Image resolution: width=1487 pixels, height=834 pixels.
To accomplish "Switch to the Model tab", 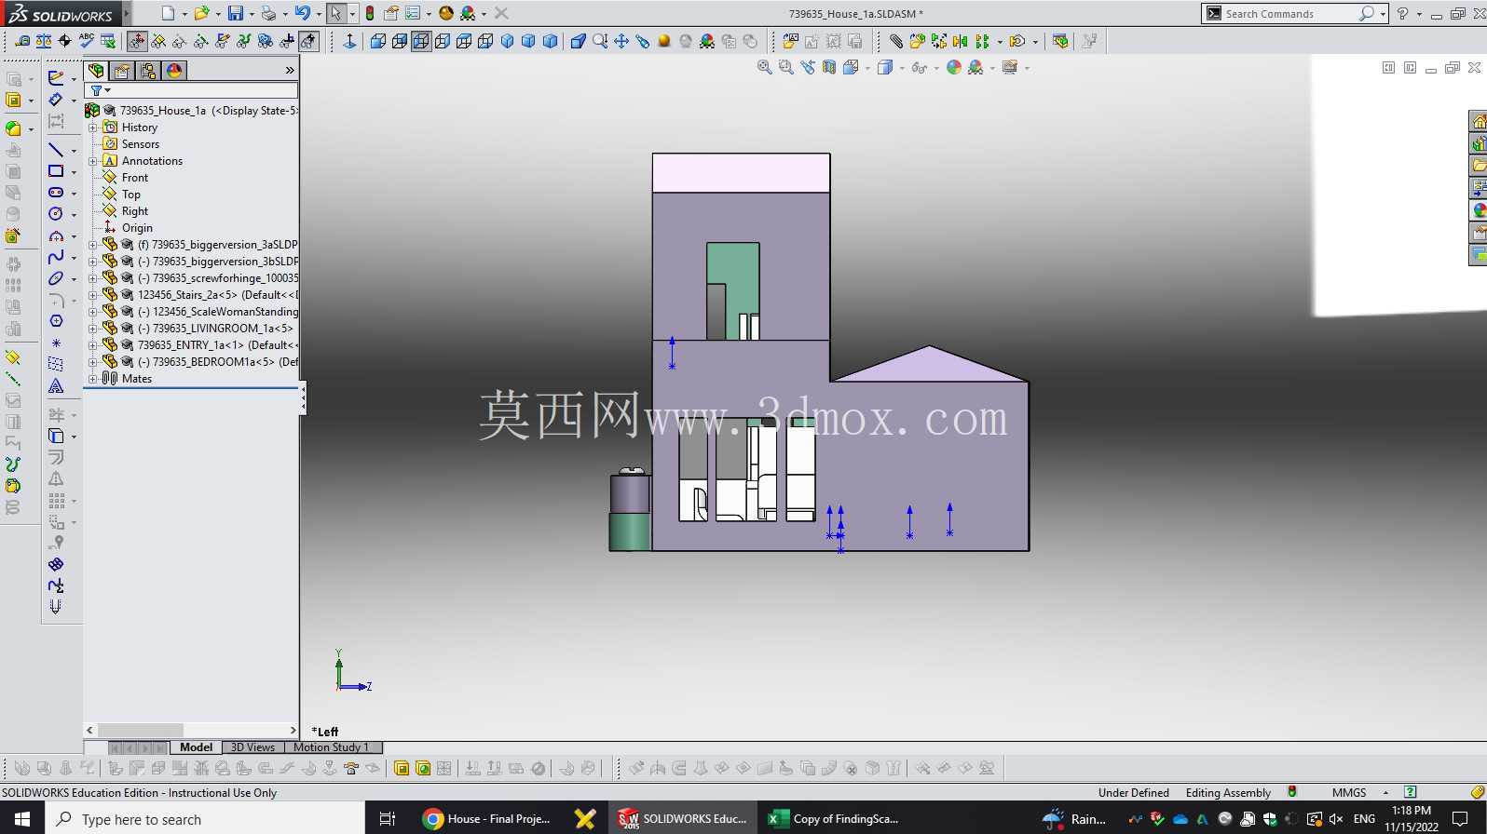I will (x=196, y=747).
